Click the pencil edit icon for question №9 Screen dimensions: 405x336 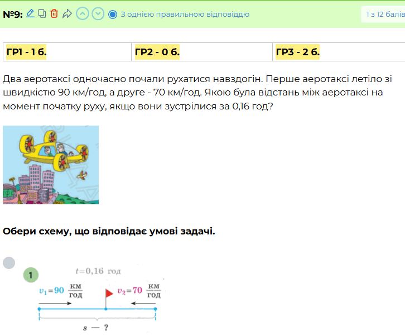coord(30,13)
